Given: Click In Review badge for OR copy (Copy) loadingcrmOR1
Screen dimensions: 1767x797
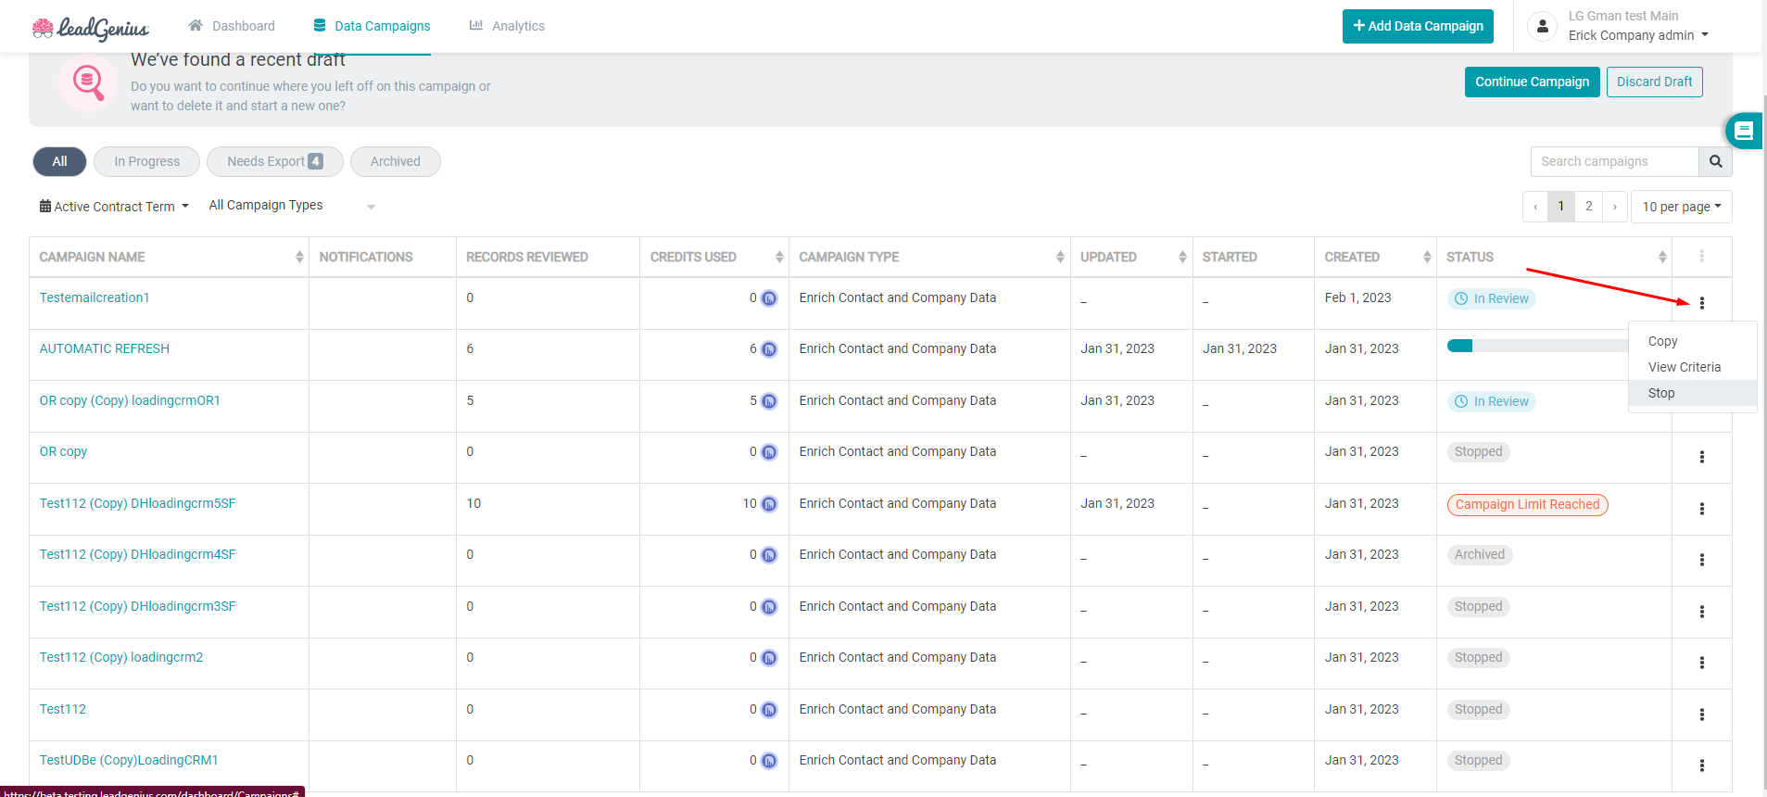Looking at the screenshot, I should coord(1492,401).
